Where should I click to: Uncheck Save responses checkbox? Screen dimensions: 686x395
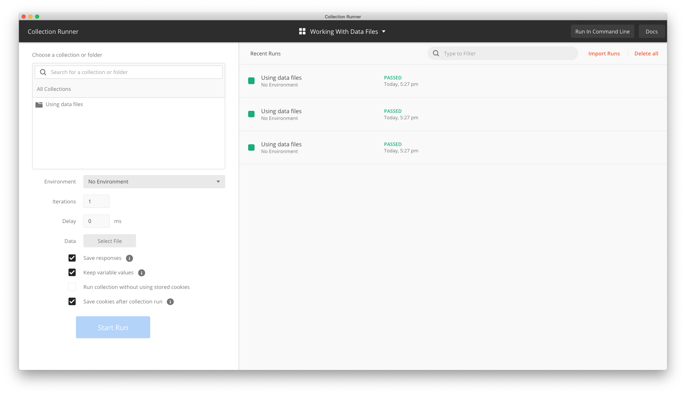(x=72, y=258)
